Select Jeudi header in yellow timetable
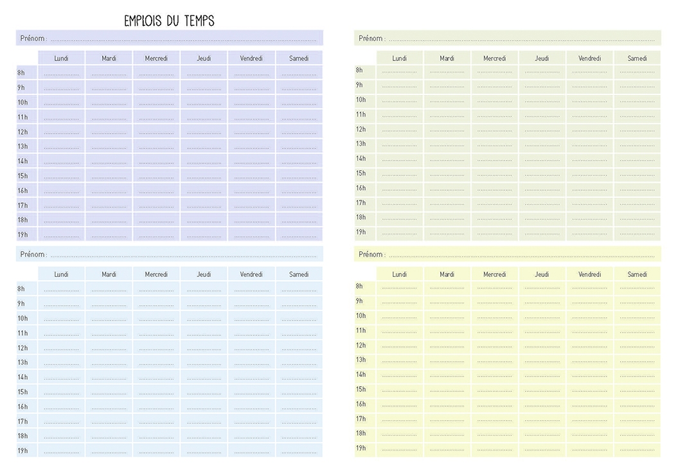 tap(542, 274)
